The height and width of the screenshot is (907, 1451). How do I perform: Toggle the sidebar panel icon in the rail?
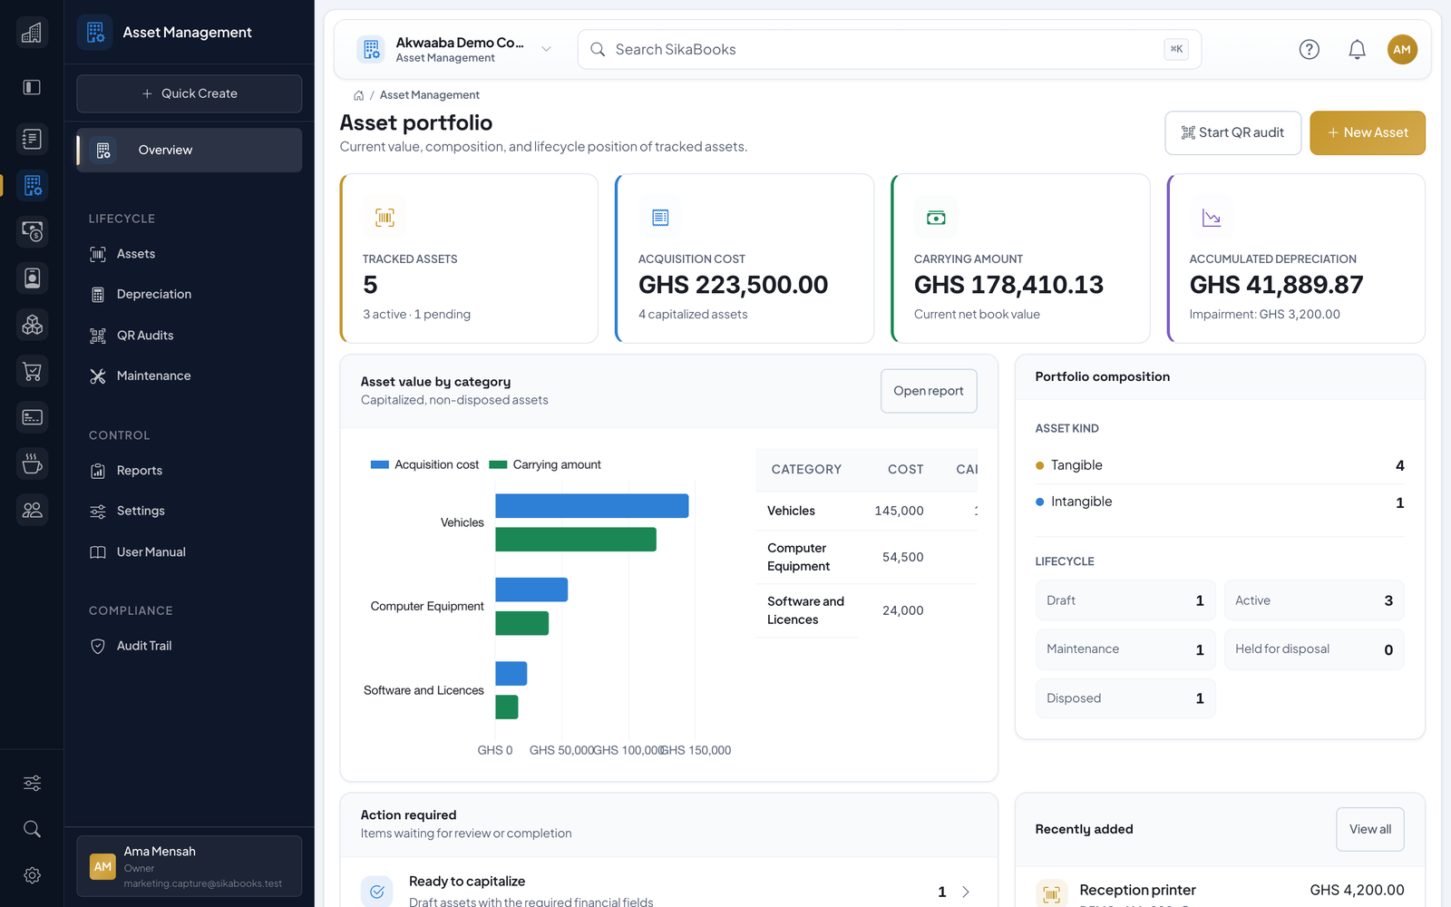pyautogui.click(x=32, y=87)
